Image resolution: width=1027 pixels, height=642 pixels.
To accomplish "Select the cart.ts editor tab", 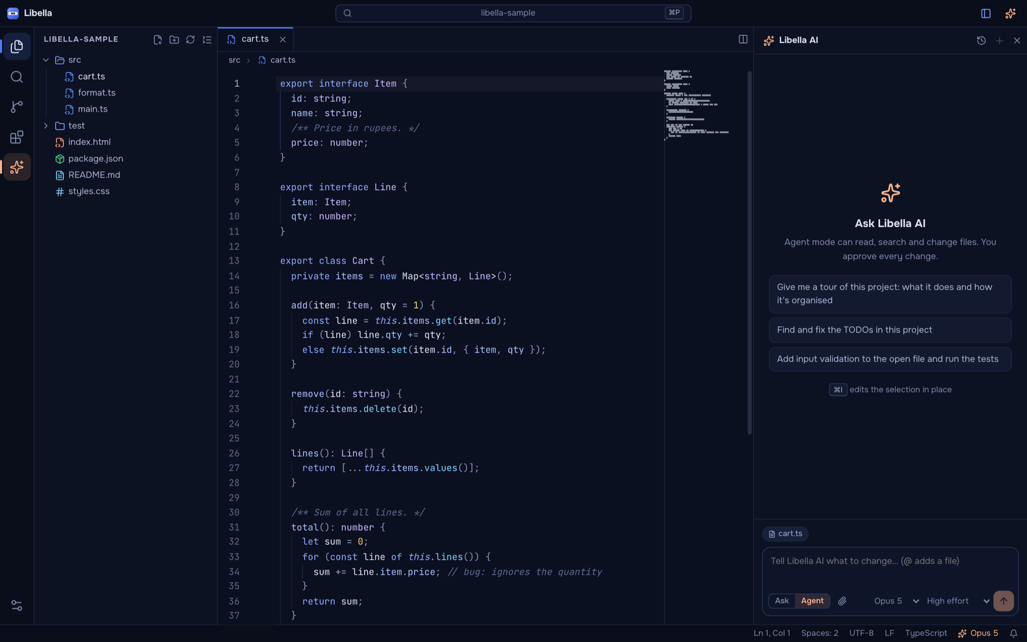I will 255,39.
